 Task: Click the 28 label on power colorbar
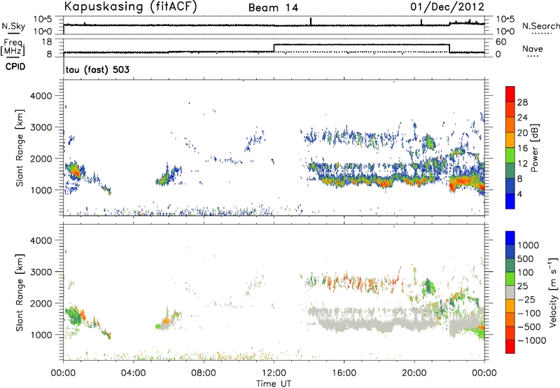pos(522,102)
